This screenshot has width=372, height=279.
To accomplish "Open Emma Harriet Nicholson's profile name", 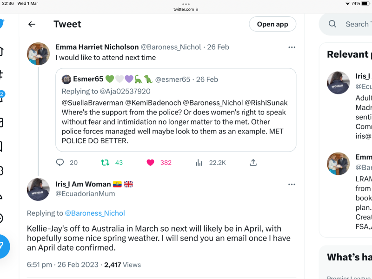I will 97,47.
